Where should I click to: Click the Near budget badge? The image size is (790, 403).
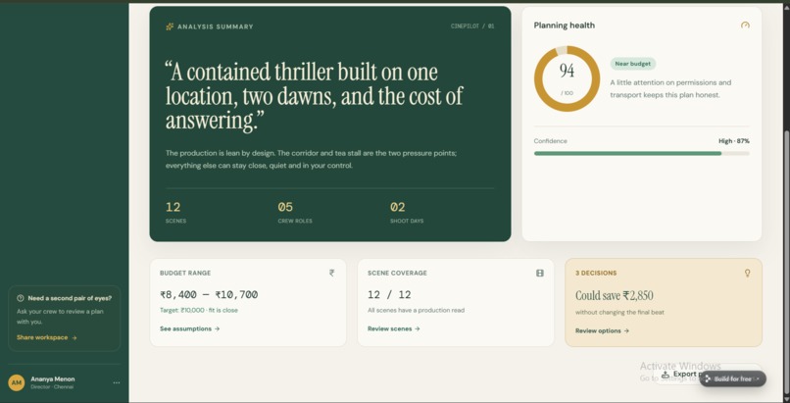[x=633, y=64]
